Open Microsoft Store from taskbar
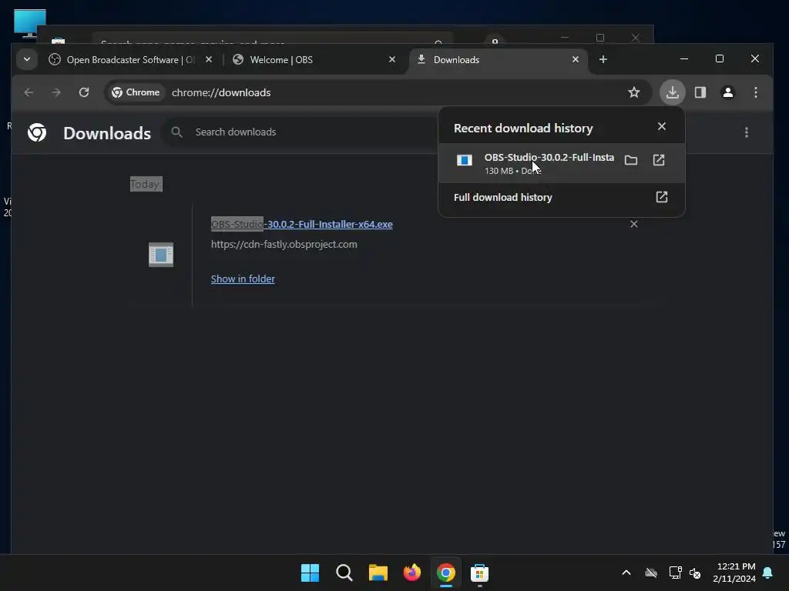This screenshot has height=591, width=789. [x=479, y=573]
